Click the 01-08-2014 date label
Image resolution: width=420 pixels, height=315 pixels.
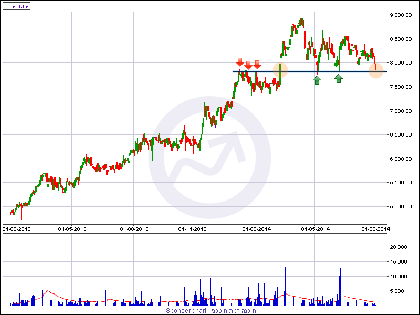(x=376, y=229)
